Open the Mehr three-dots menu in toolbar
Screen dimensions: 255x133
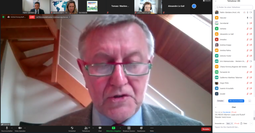click(152, 128)
